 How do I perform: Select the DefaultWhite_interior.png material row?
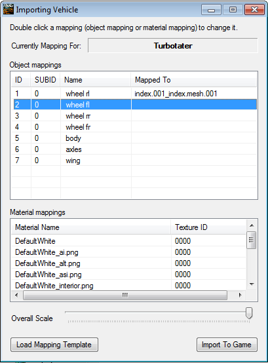coord(128,286)
